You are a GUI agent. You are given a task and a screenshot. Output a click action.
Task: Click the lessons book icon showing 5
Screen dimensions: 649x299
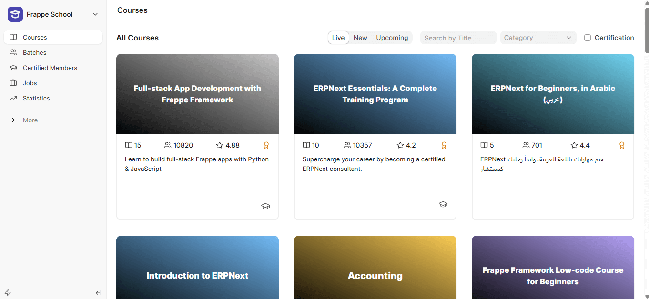pos(484,145)
